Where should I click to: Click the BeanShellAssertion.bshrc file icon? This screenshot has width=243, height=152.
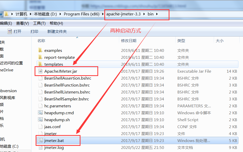pyautogui.click(x=40, y=78)
